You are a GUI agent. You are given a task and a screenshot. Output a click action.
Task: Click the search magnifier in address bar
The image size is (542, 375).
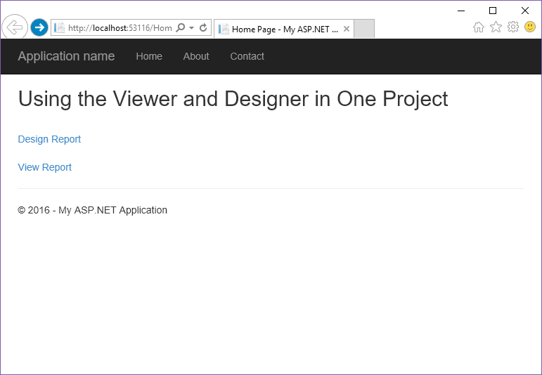coord(180,27)
